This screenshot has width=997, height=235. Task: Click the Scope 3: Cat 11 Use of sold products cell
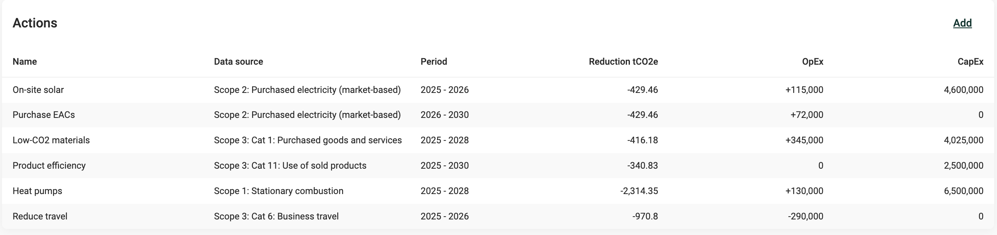point(290,165)
